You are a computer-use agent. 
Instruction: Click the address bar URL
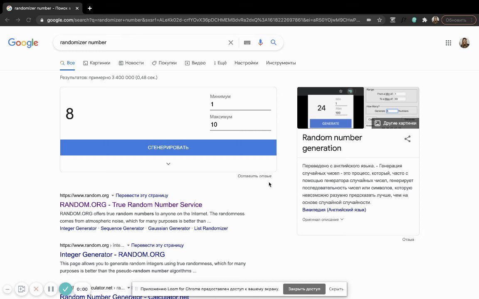pyautogui.click(x=203, y=20)
